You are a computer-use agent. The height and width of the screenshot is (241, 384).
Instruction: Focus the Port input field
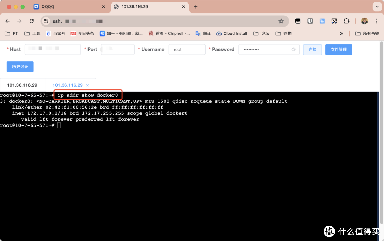118,49
